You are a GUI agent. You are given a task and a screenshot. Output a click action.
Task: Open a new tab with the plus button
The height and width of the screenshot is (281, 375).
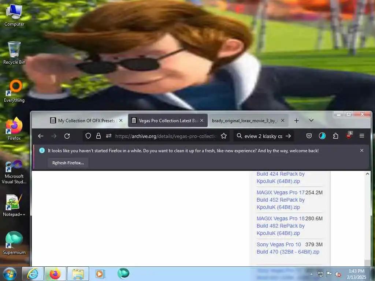(x=297, y=121)
